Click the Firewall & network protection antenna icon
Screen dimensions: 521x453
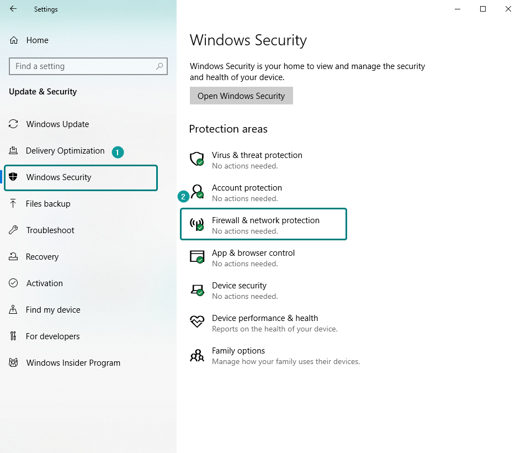pos(197,224)
